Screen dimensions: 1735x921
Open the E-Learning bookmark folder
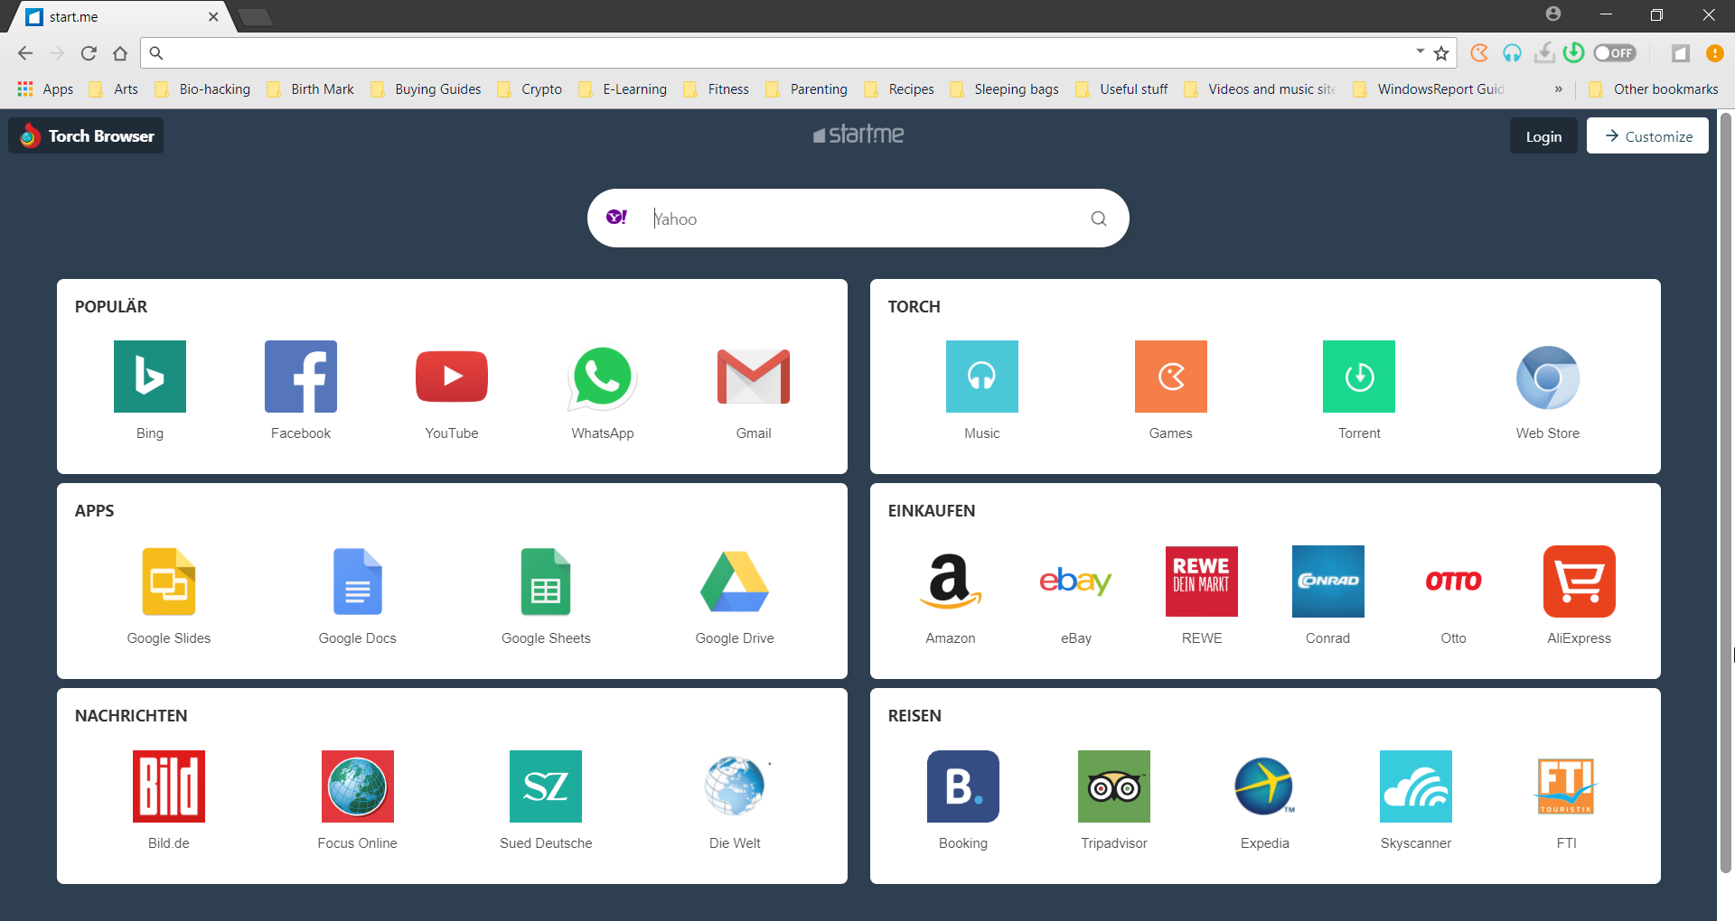pos(623,89)
